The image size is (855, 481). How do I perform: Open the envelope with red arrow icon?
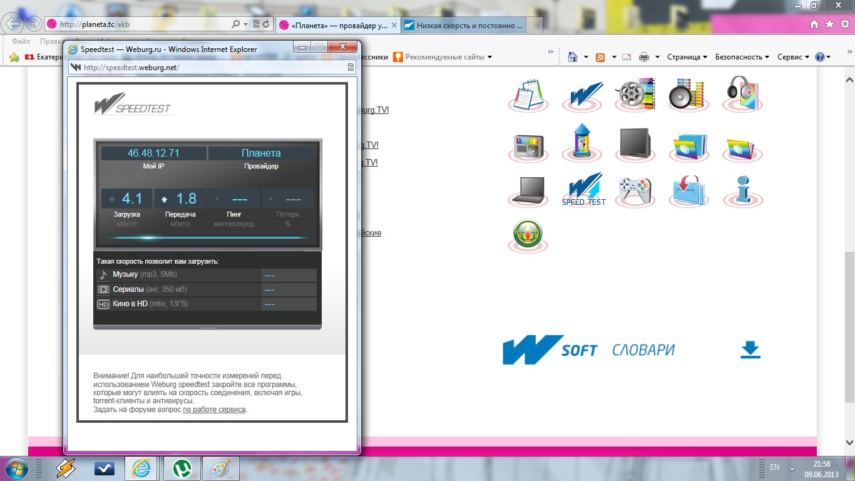click(x=688, y=191)
